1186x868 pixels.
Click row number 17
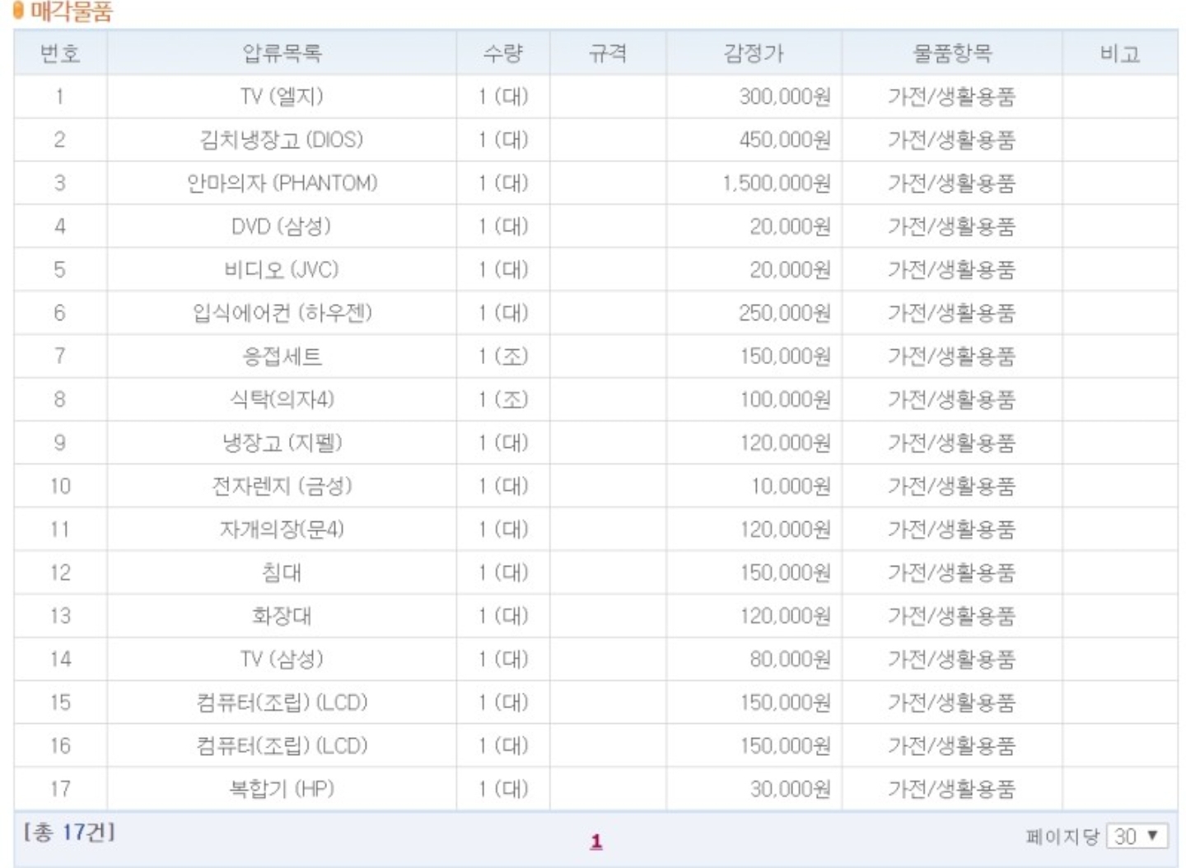point(60,788)
